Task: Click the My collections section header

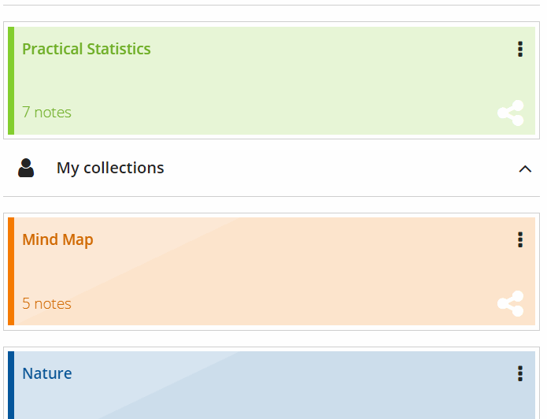Action: (x=272, y=169)
